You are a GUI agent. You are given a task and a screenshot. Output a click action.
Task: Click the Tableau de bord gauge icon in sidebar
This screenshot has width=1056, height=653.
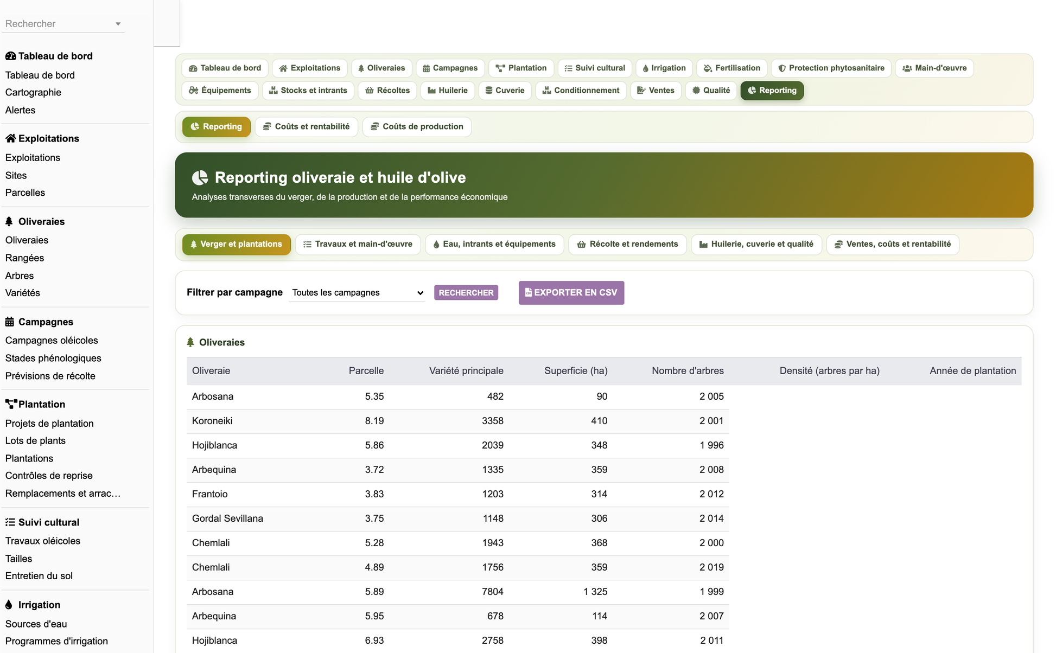(10, 56)
